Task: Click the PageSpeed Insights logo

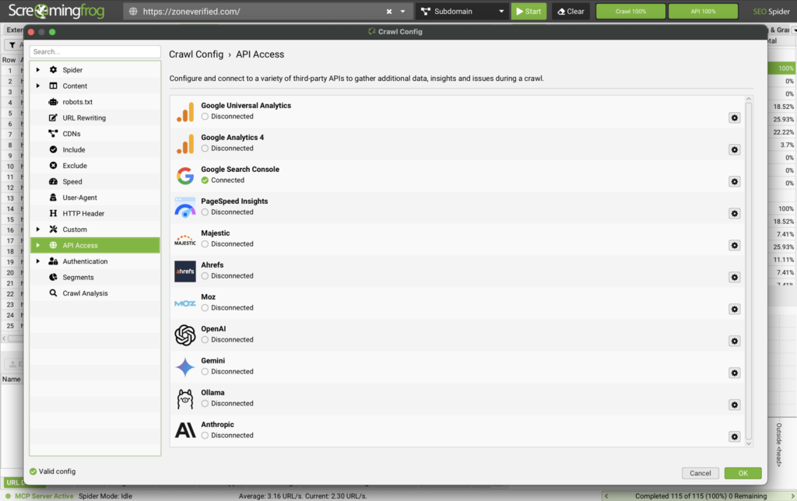Action: [x=185, y=207]
